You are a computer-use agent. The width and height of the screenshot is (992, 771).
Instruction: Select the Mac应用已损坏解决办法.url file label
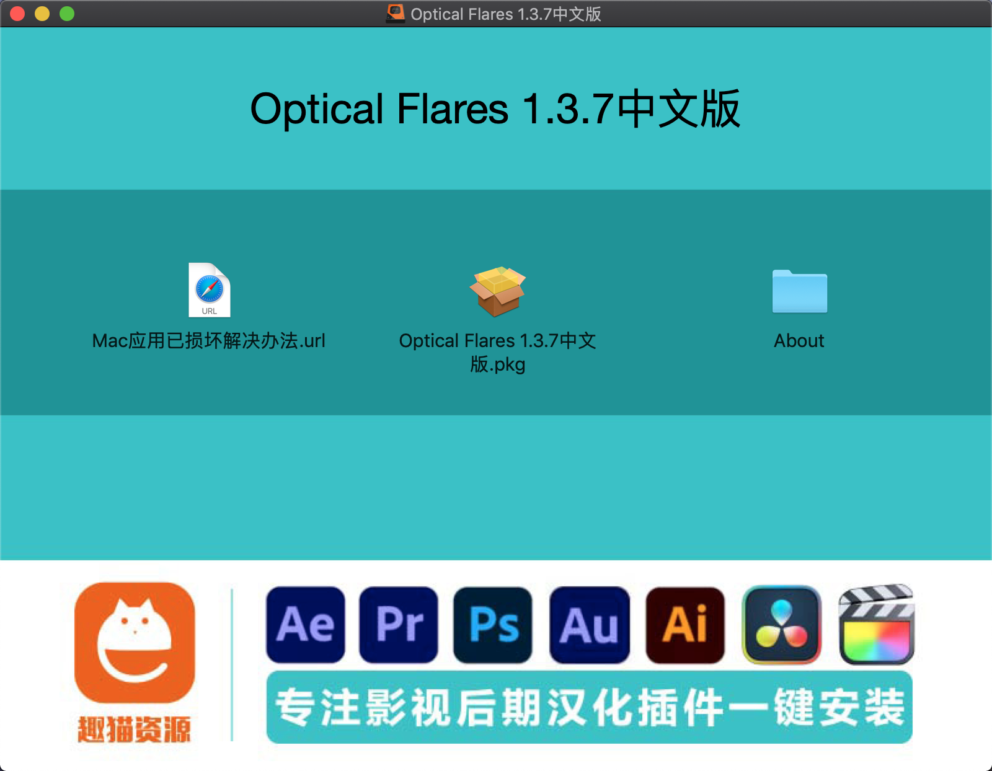click(208, 341)
